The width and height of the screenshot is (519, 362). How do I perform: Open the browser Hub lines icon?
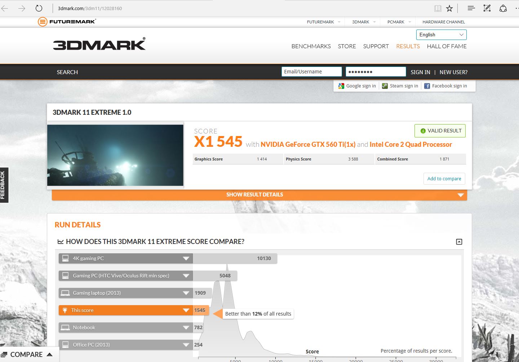[471, 8]
